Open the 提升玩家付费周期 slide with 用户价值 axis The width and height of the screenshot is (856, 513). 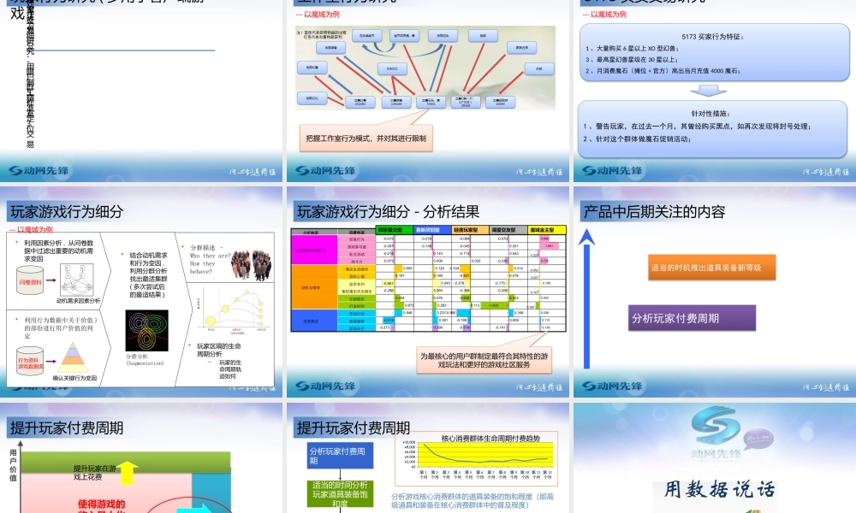click(x=141, y=458)
